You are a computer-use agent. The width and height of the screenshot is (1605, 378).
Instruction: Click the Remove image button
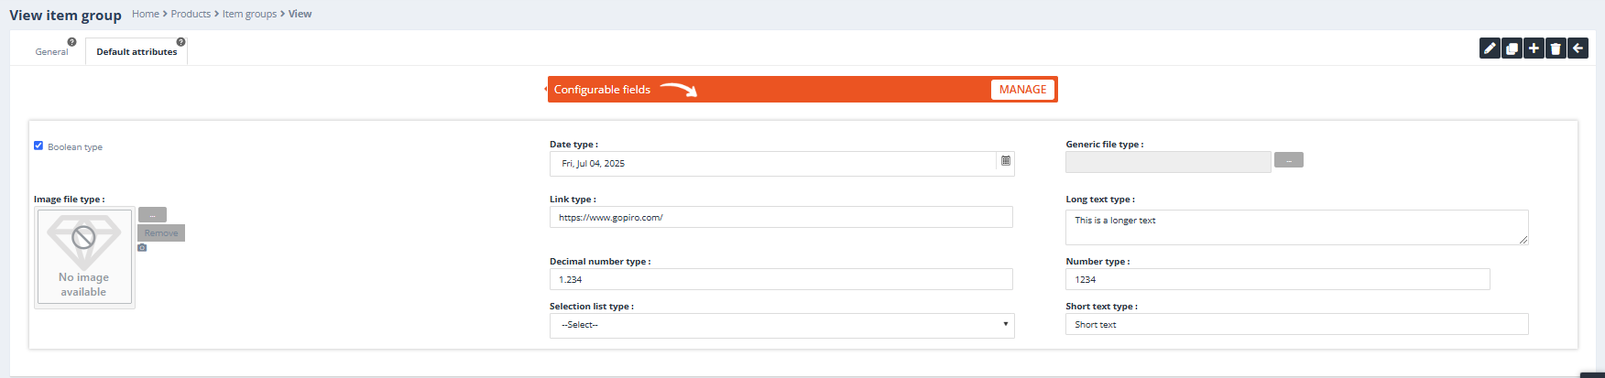point(161,233)
